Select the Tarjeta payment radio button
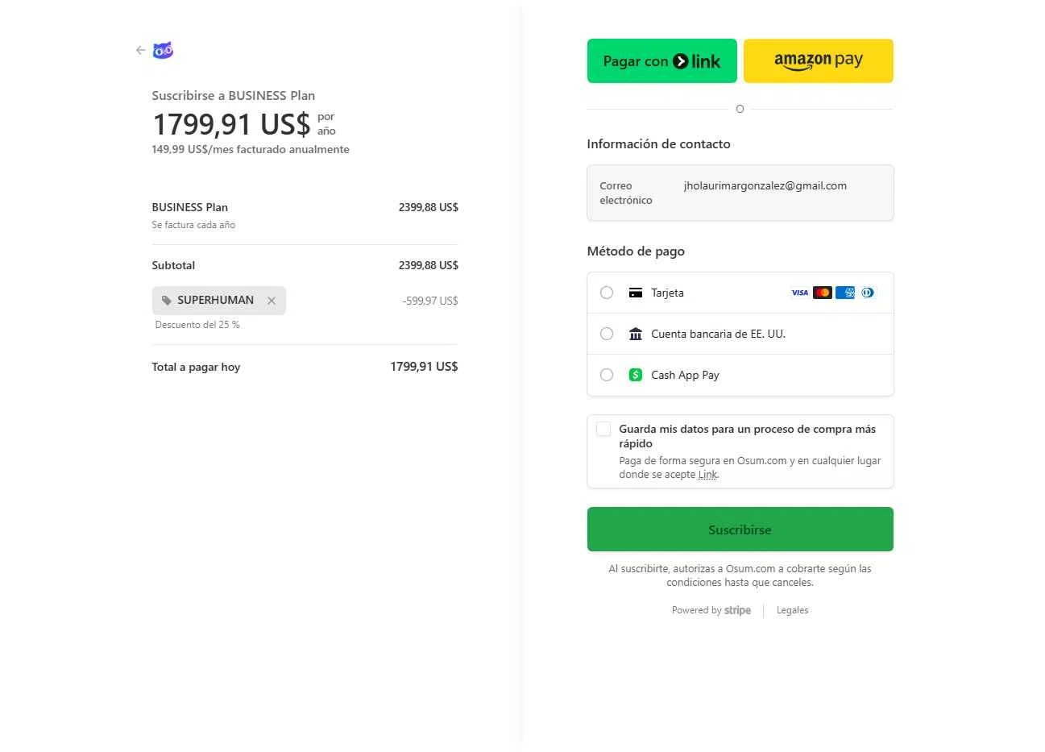The height and width of the screenshot is (752, 1045). tap(607, 293)
